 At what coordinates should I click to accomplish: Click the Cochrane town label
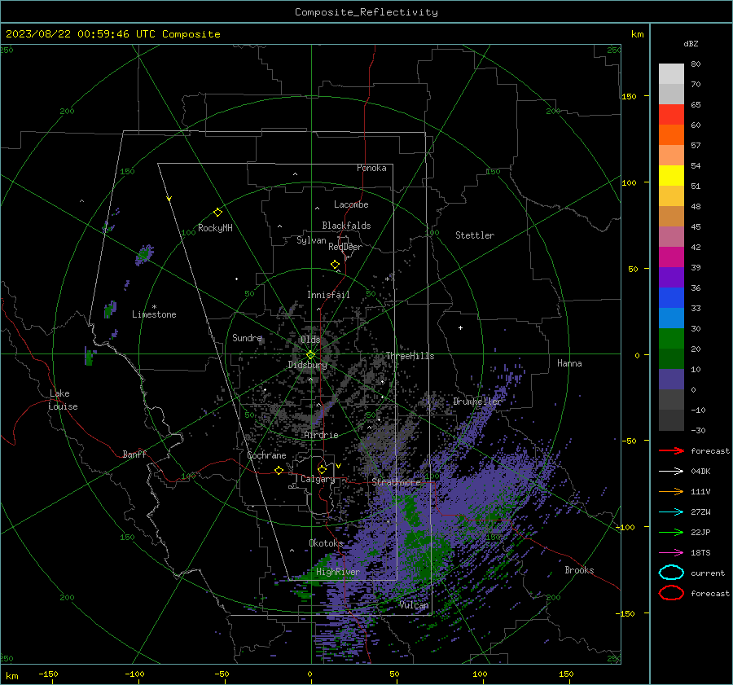(x=266, y=455)
